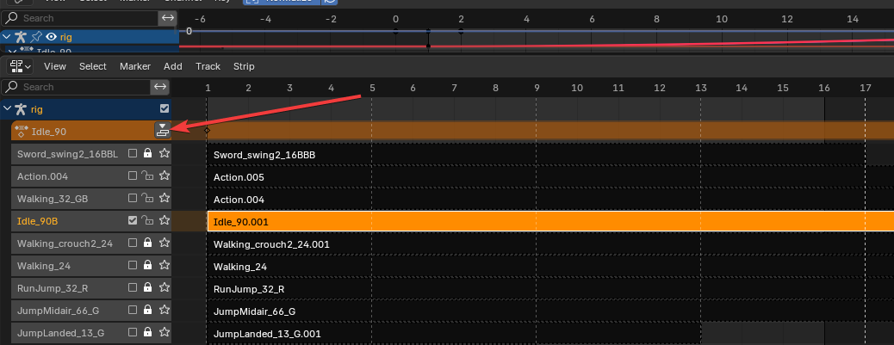Select the JumpMidair_66_G track name
894x345 pixels.
coord(60,310)
